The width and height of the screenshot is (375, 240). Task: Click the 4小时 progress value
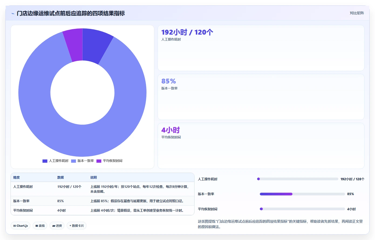click(x=351, y=209)
